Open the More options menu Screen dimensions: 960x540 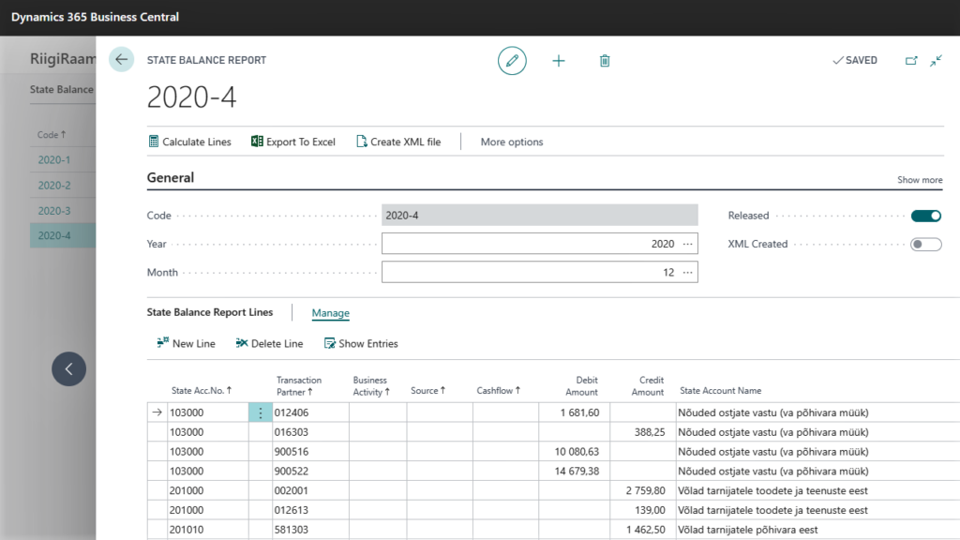pos(511,142)
